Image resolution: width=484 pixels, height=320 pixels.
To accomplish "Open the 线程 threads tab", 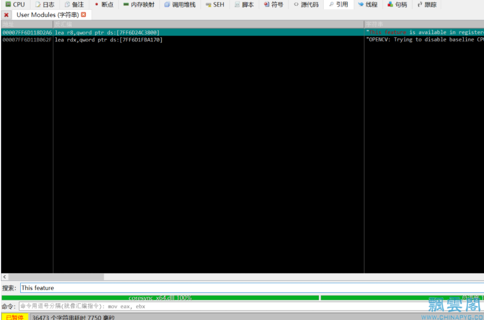I will (368, 5).
